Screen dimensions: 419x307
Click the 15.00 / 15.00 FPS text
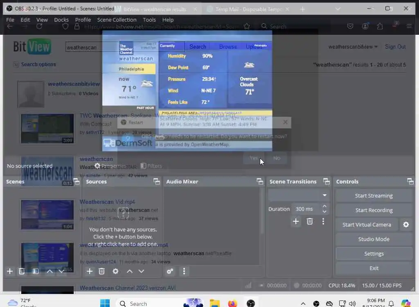tap(382, 285)
